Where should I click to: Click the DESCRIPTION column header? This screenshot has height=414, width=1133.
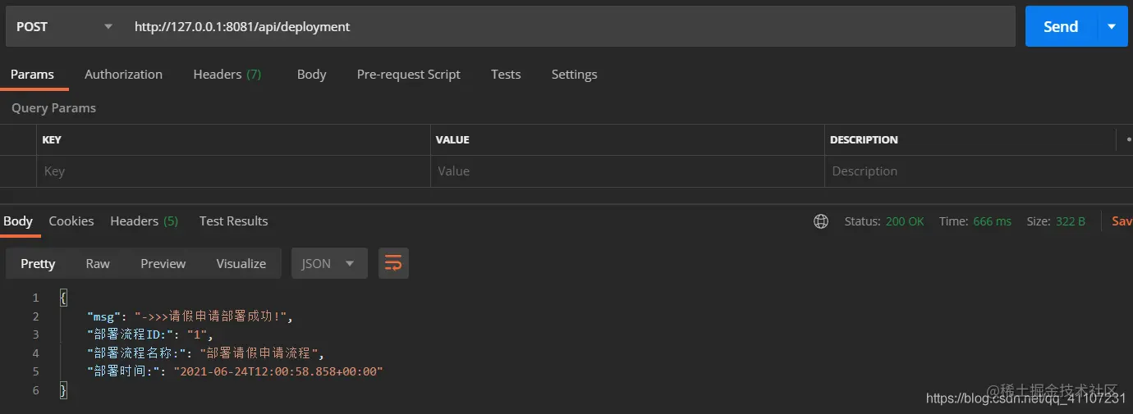[864, 140]
